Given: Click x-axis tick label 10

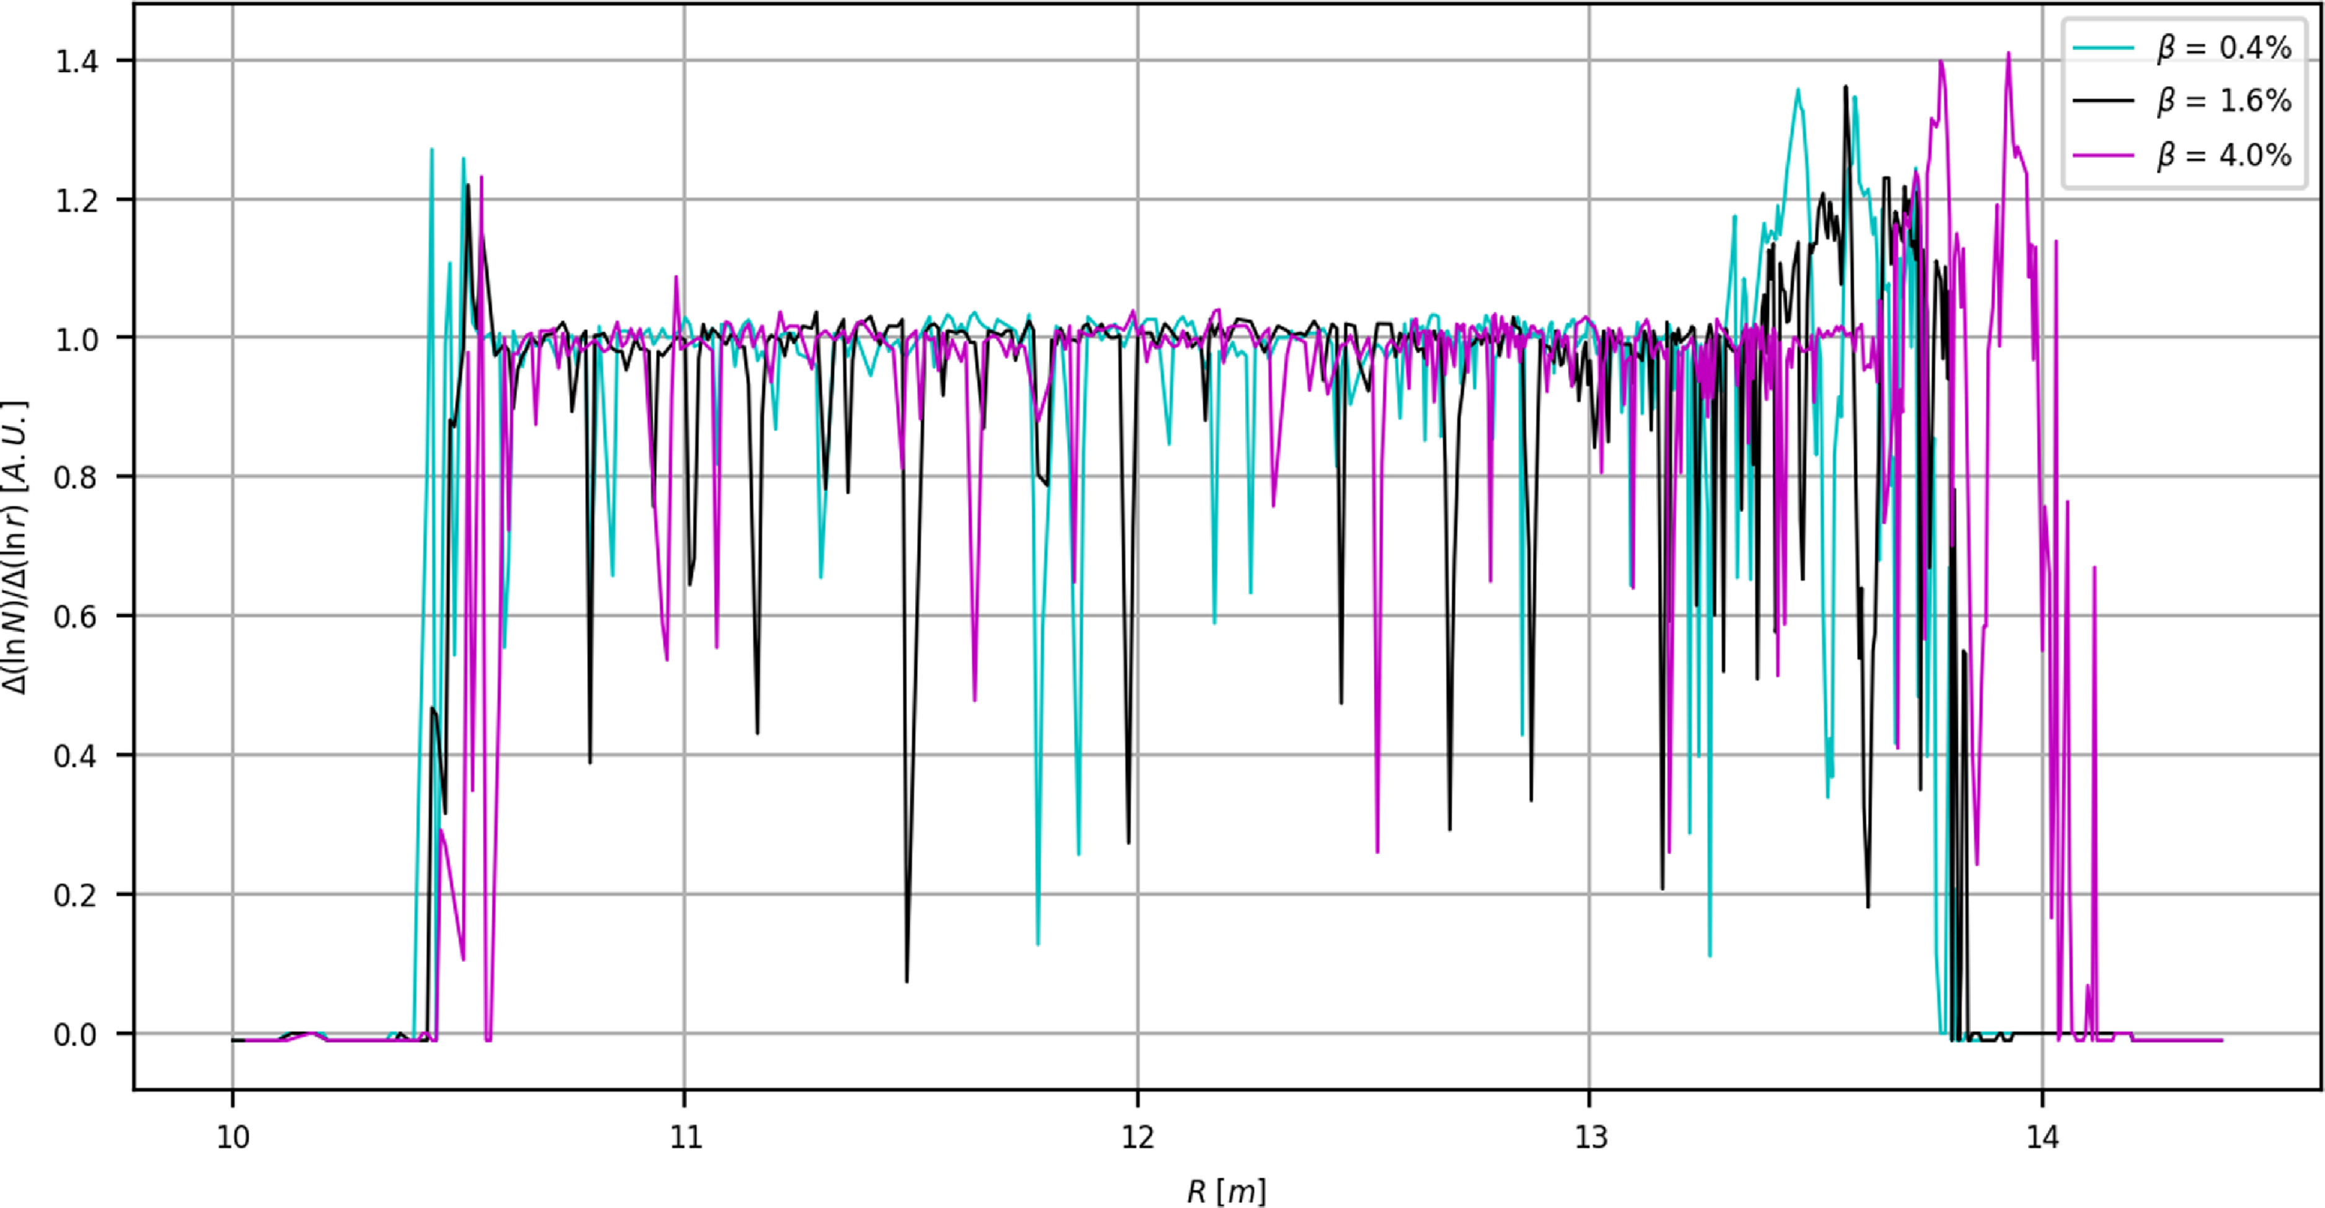Looking at the screenshot, I should (233, 1137).
